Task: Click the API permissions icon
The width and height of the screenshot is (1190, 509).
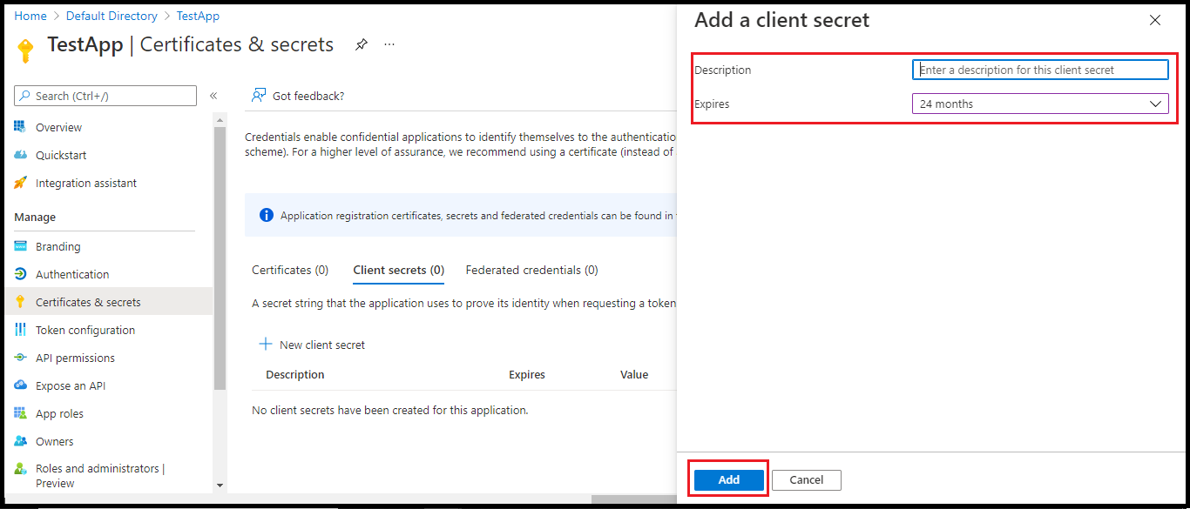Action: (20, 358)
